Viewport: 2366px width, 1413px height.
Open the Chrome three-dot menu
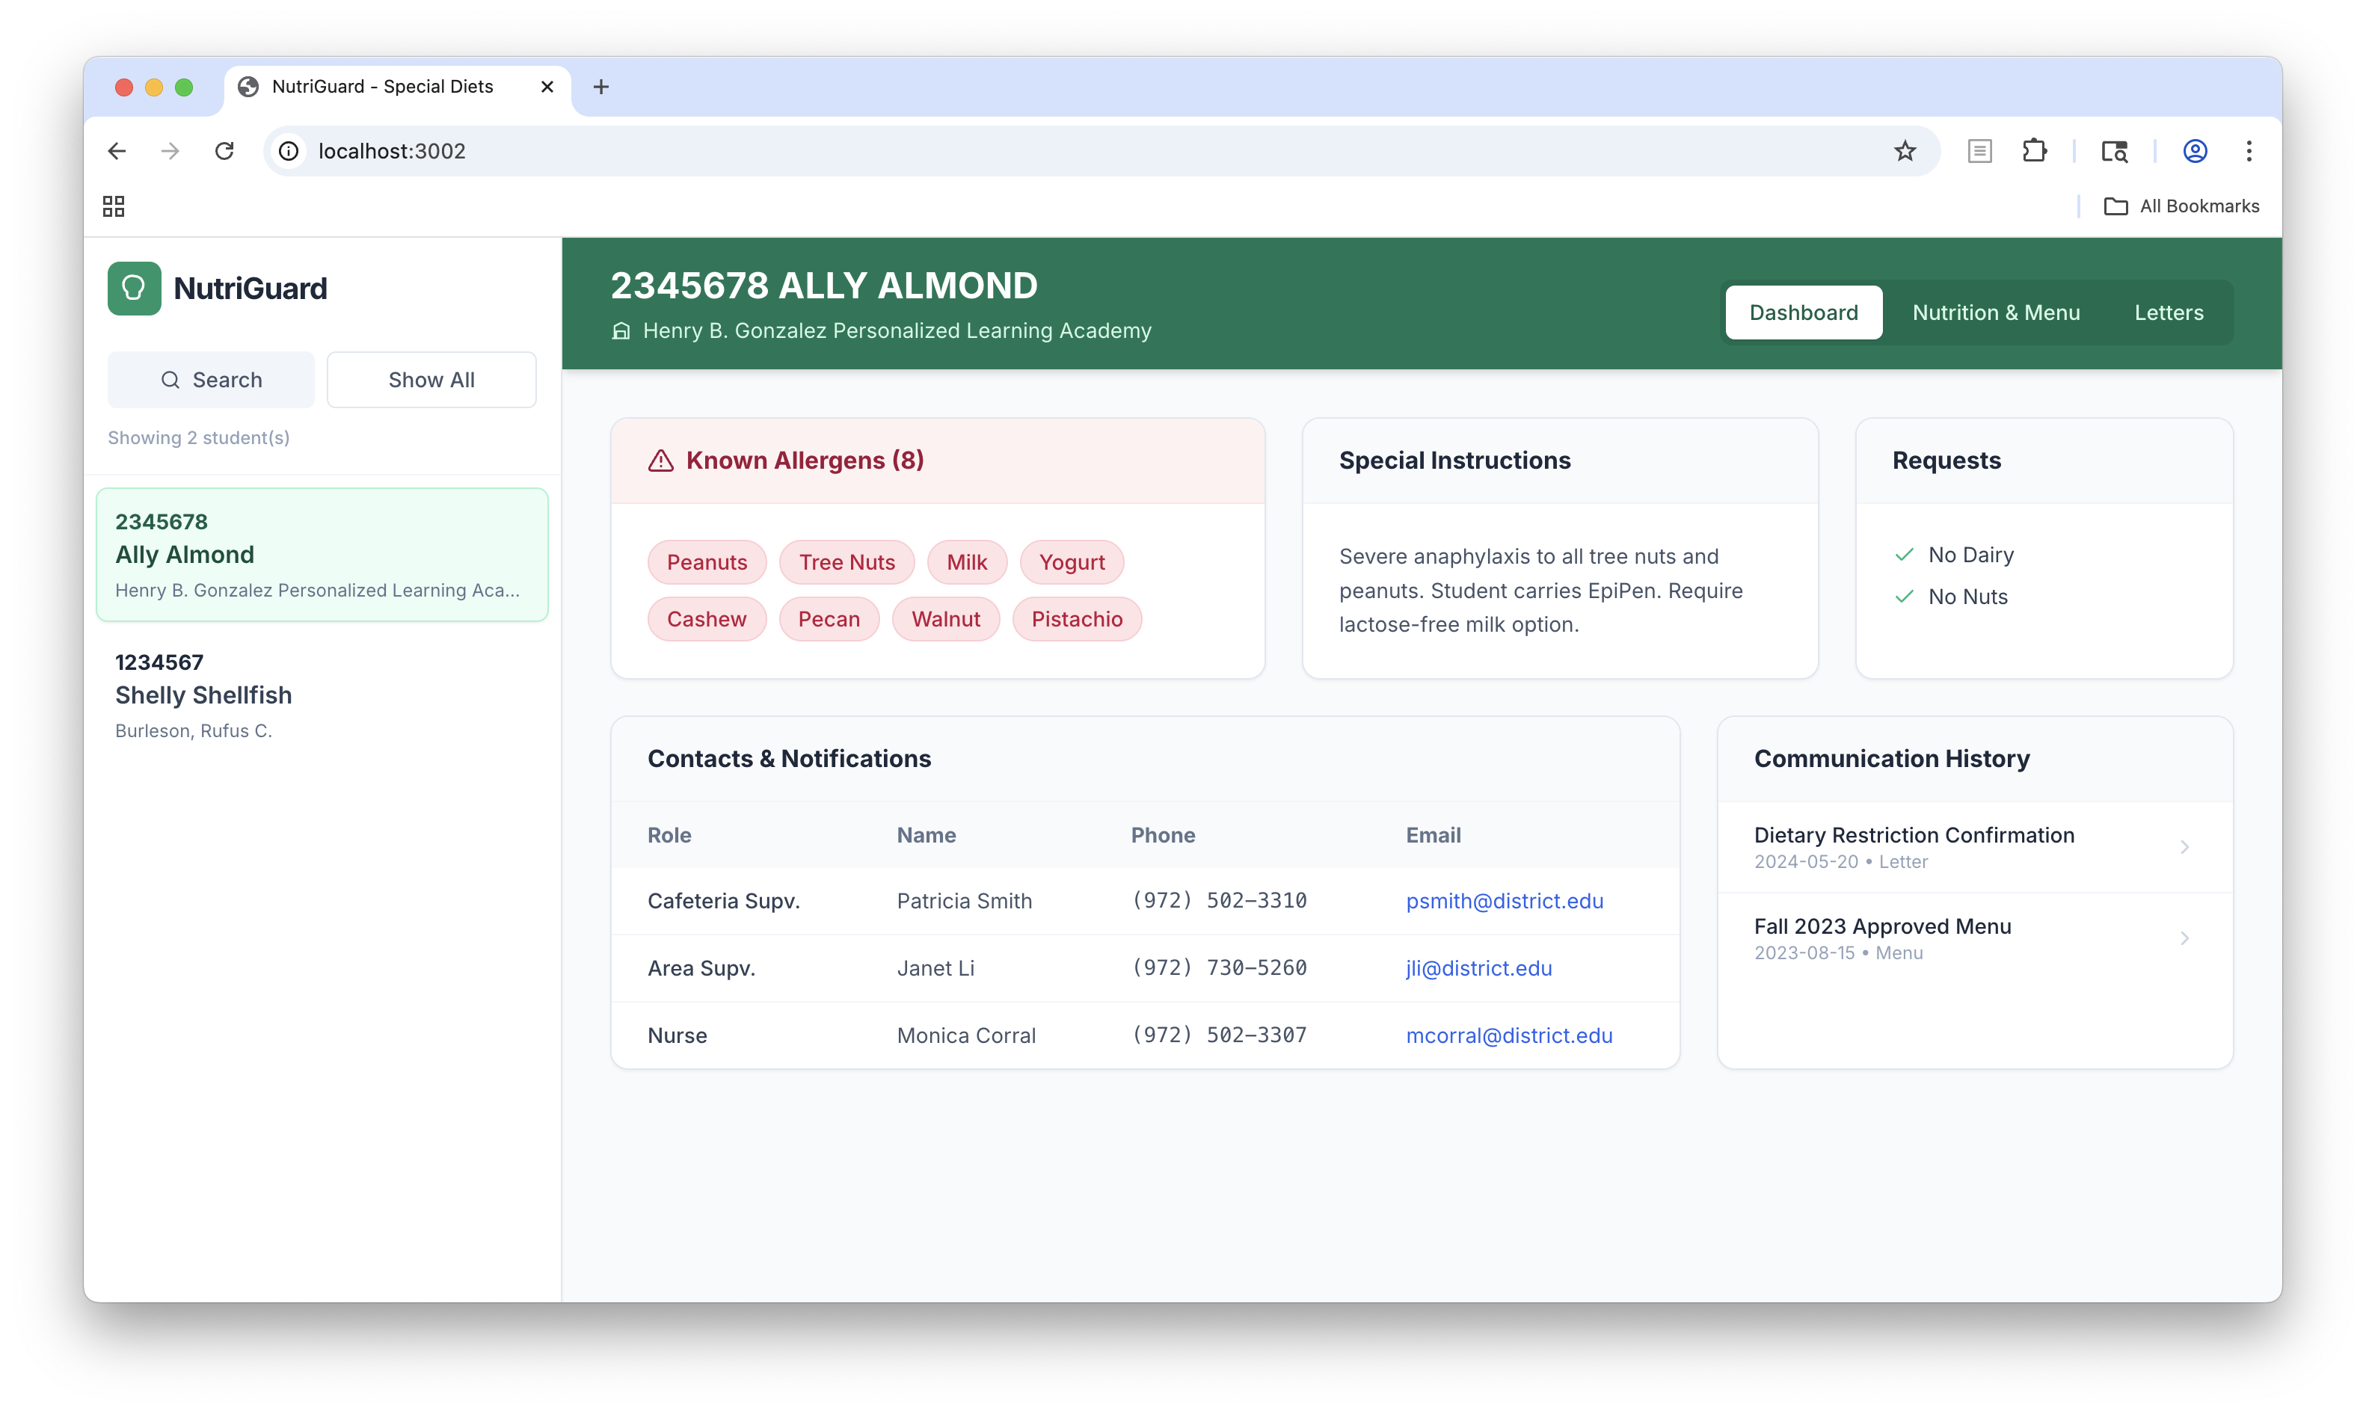point(2249,150)
